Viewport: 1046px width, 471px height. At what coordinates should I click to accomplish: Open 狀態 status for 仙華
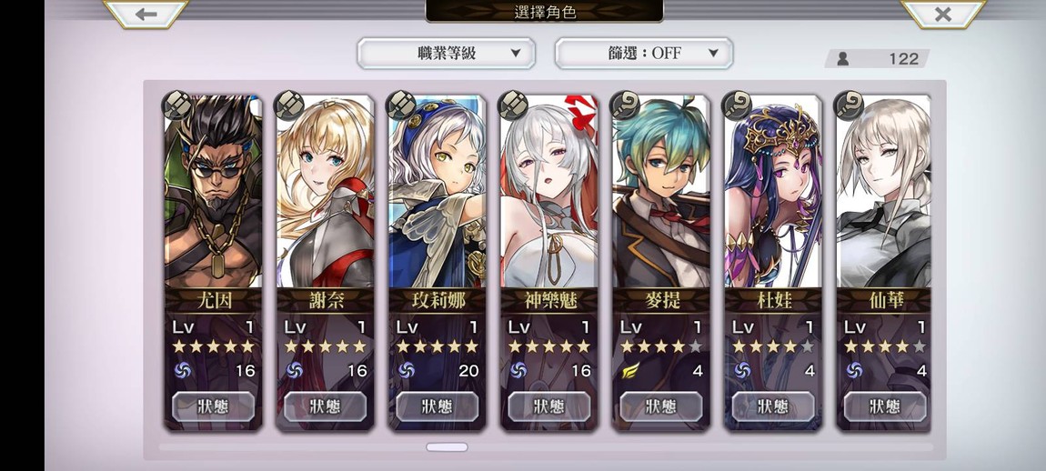pyautogui.click(x=885, y=406)
